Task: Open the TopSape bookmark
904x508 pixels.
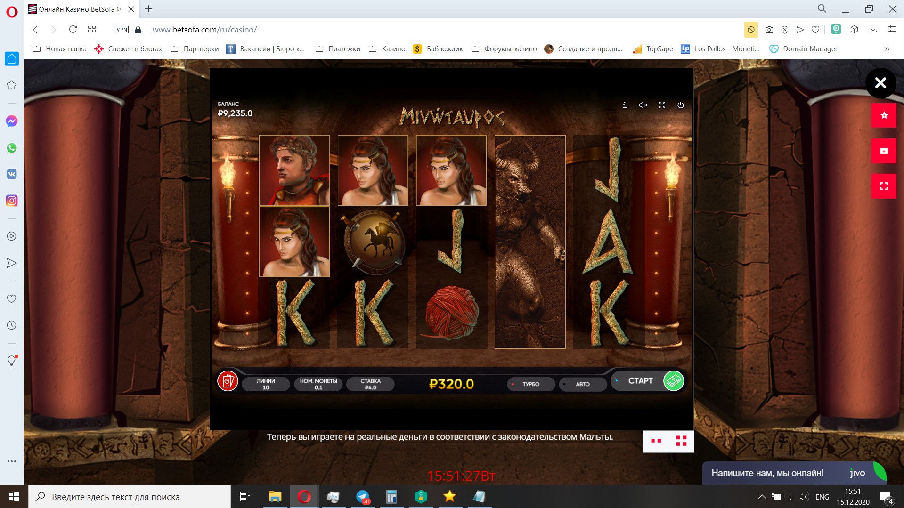Action: (653, 49)
